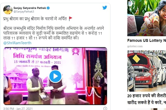Image resolution: width=166 pixels, height=110 pixels.
Task: Click the verified badge beside Sanjay Satyendra Pathak
Action: click(48, 8)
